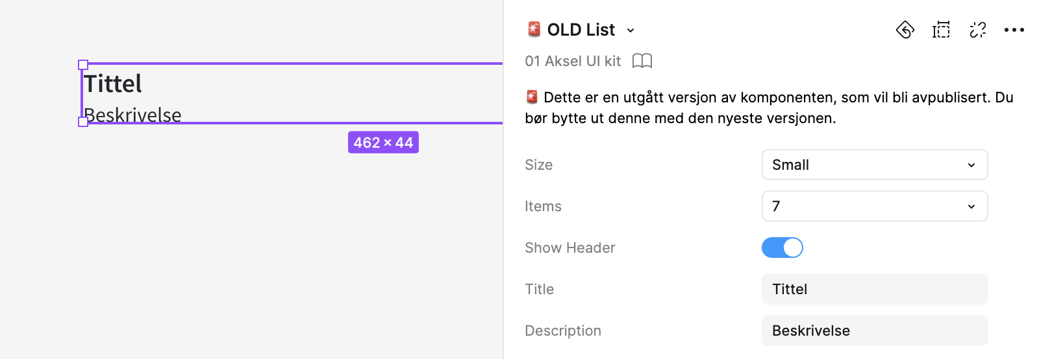Click the diamond-shaped back-arrow component icon

pyautogui.click(x=905, y=30)
